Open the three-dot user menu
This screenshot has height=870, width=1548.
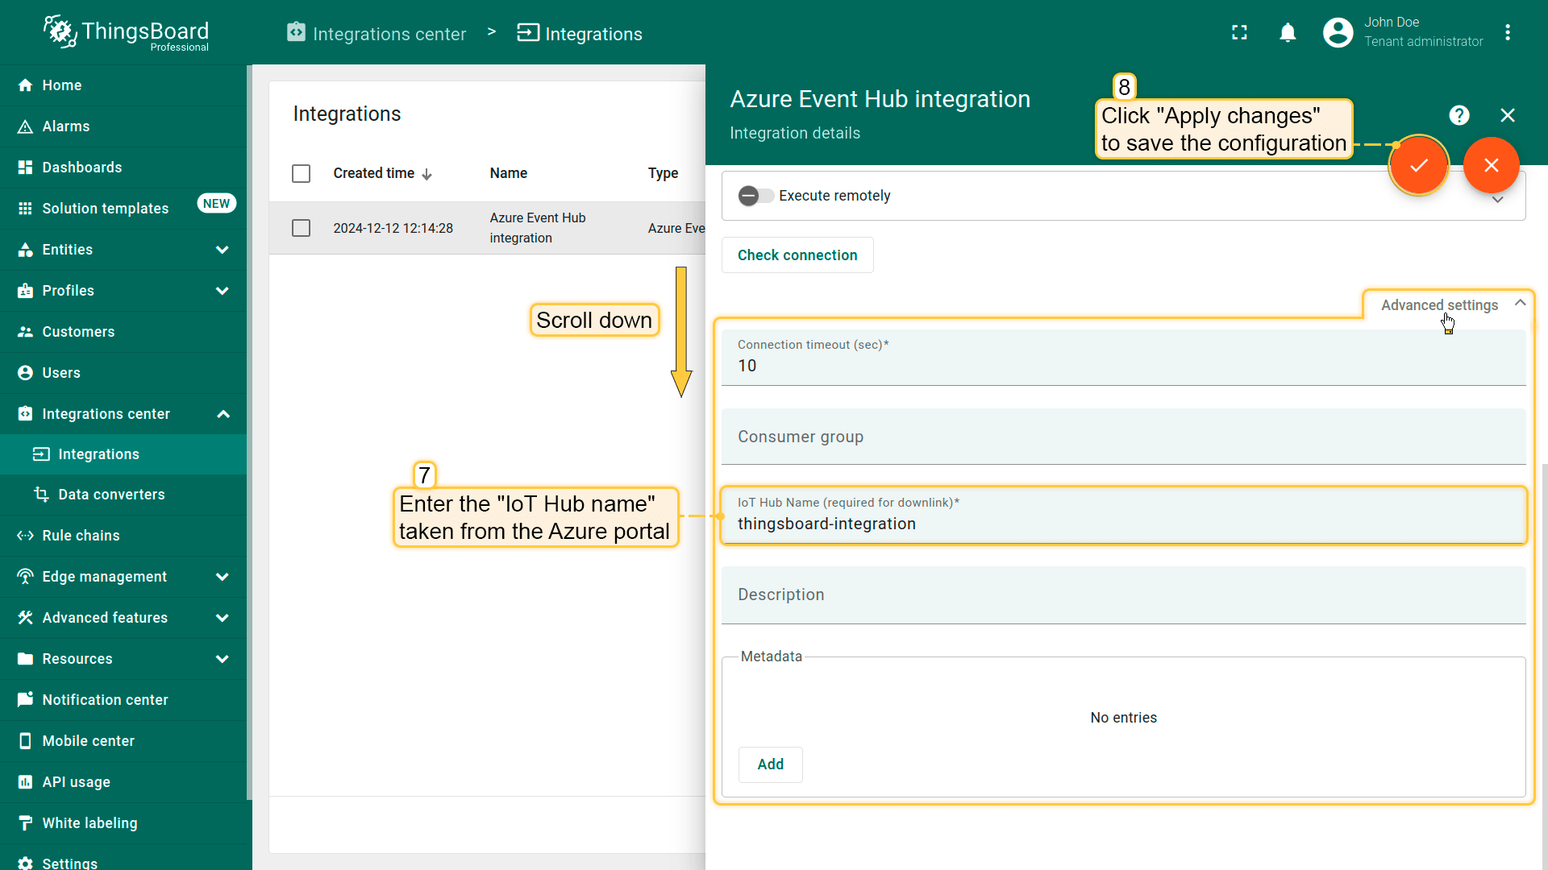pyautogui.click(x=1507, y=32)
